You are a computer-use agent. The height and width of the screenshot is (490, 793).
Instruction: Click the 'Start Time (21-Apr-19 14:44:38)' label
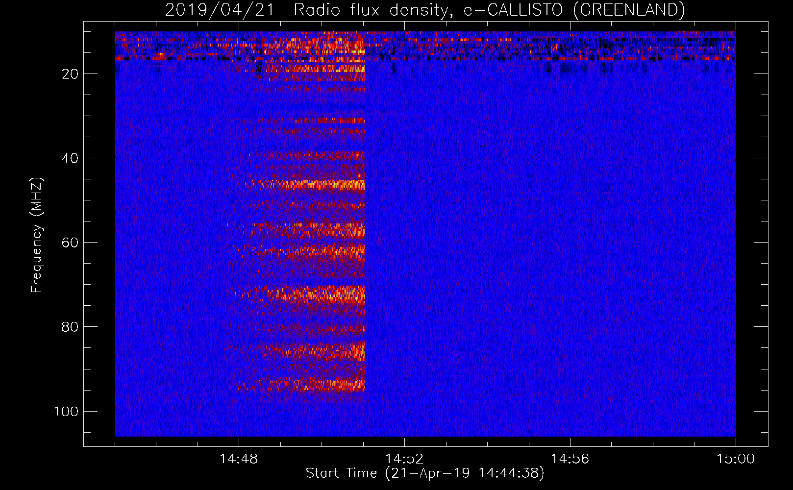pyautogui.click(x=425, y=473)
